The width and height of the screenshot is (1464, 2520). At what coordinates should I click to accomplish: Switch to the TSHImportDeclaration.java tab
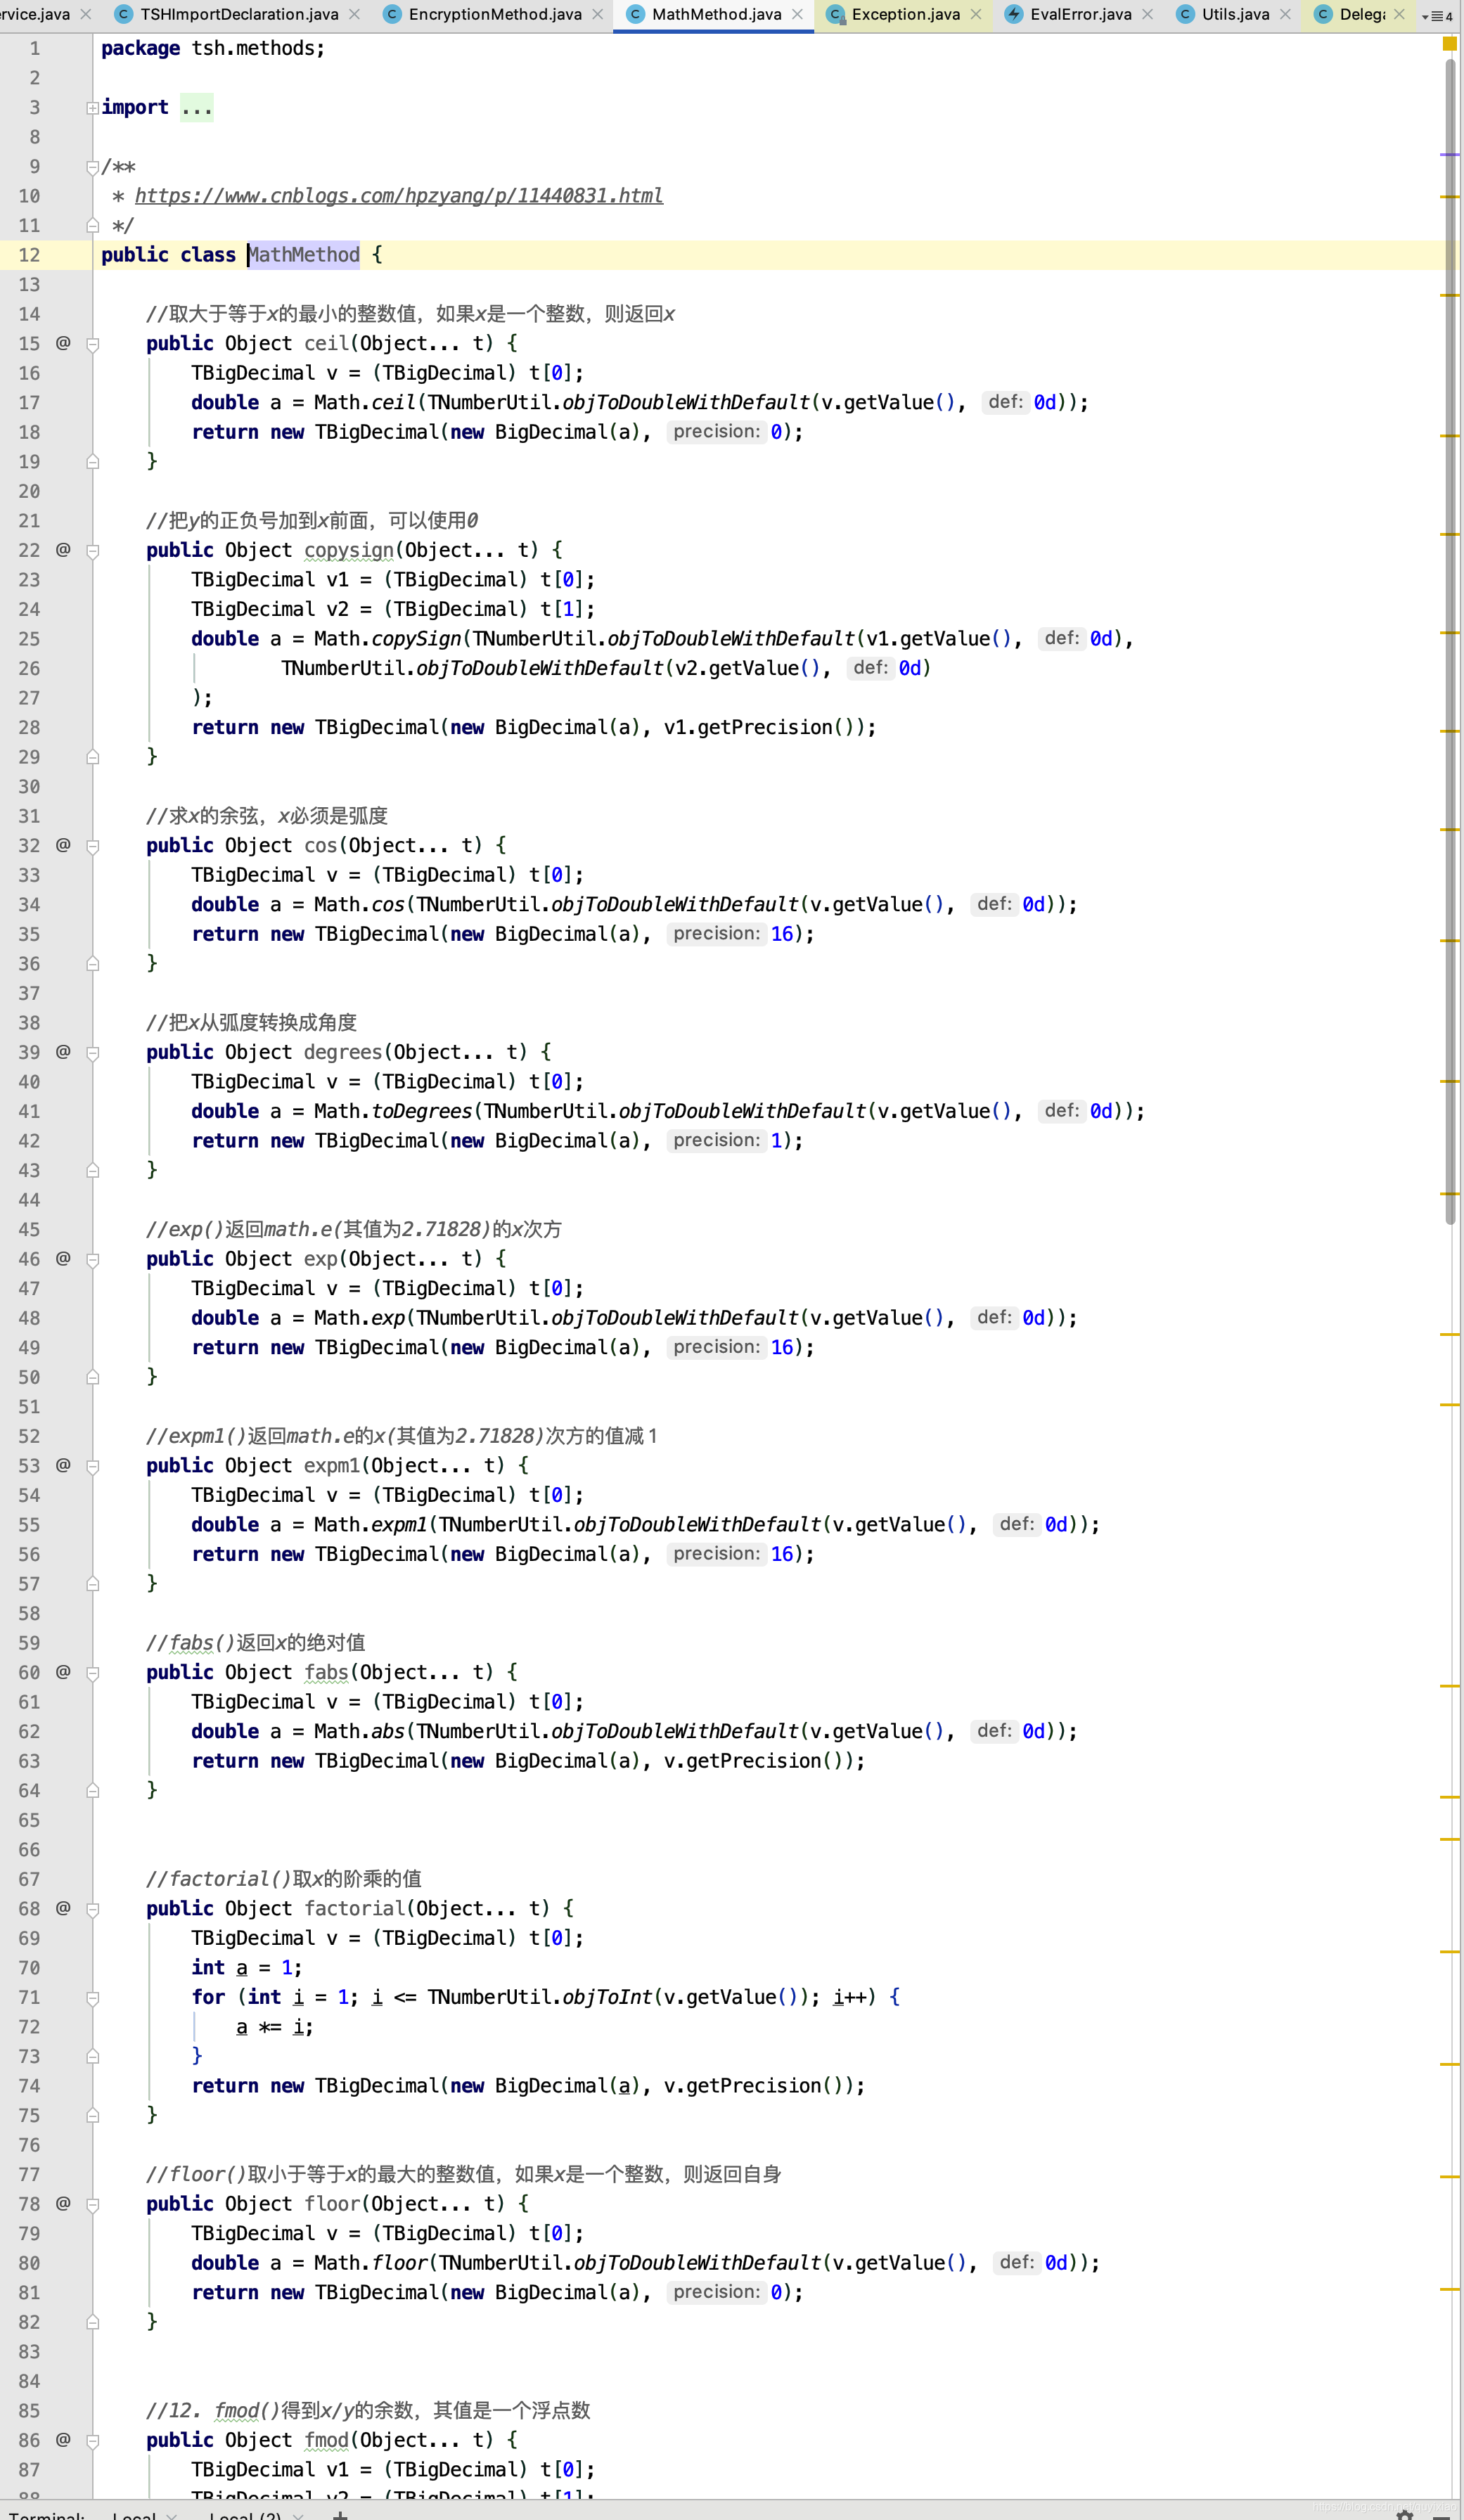coord(238,14)
